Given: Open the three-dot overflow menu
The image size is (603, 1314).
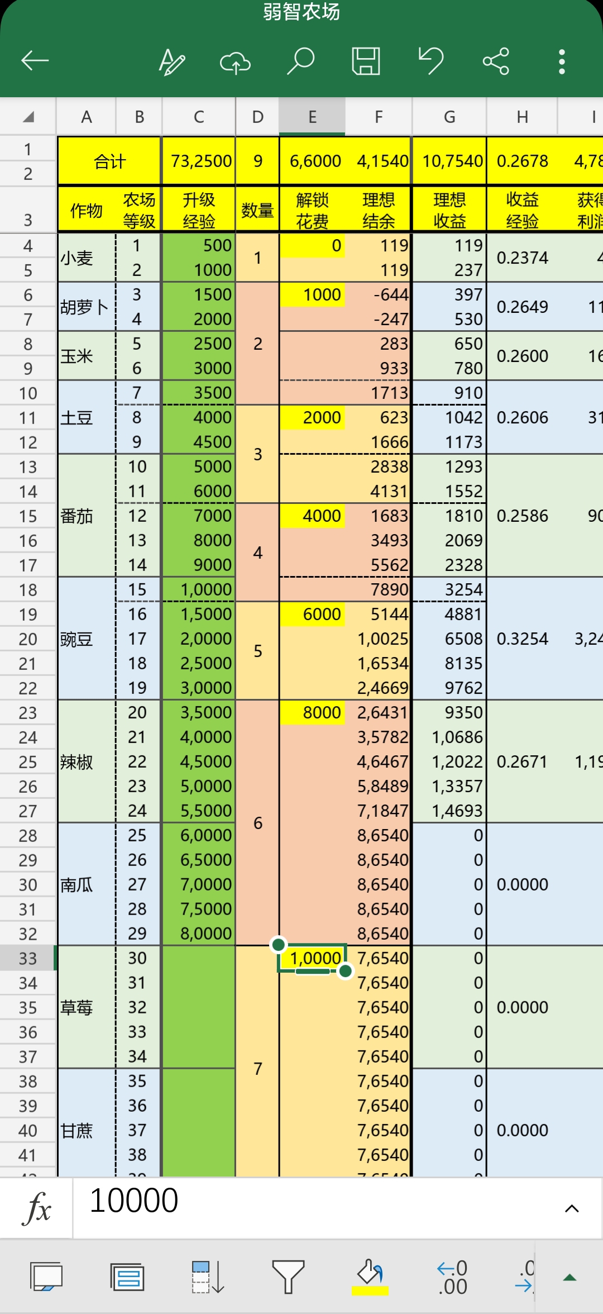Looking at the screenshot, I should tap(562, 61).
